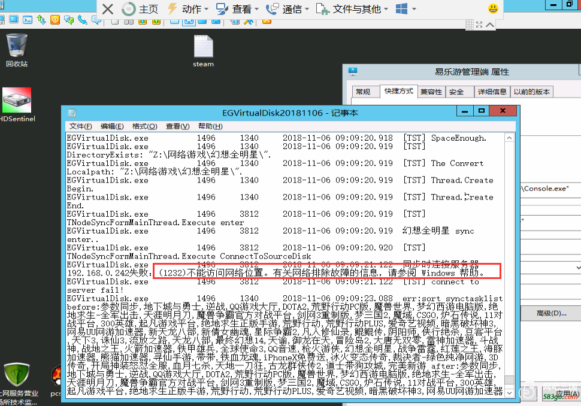
Task: Click the 'SpaceEnough.' text in the log
Action: point(459,138)
